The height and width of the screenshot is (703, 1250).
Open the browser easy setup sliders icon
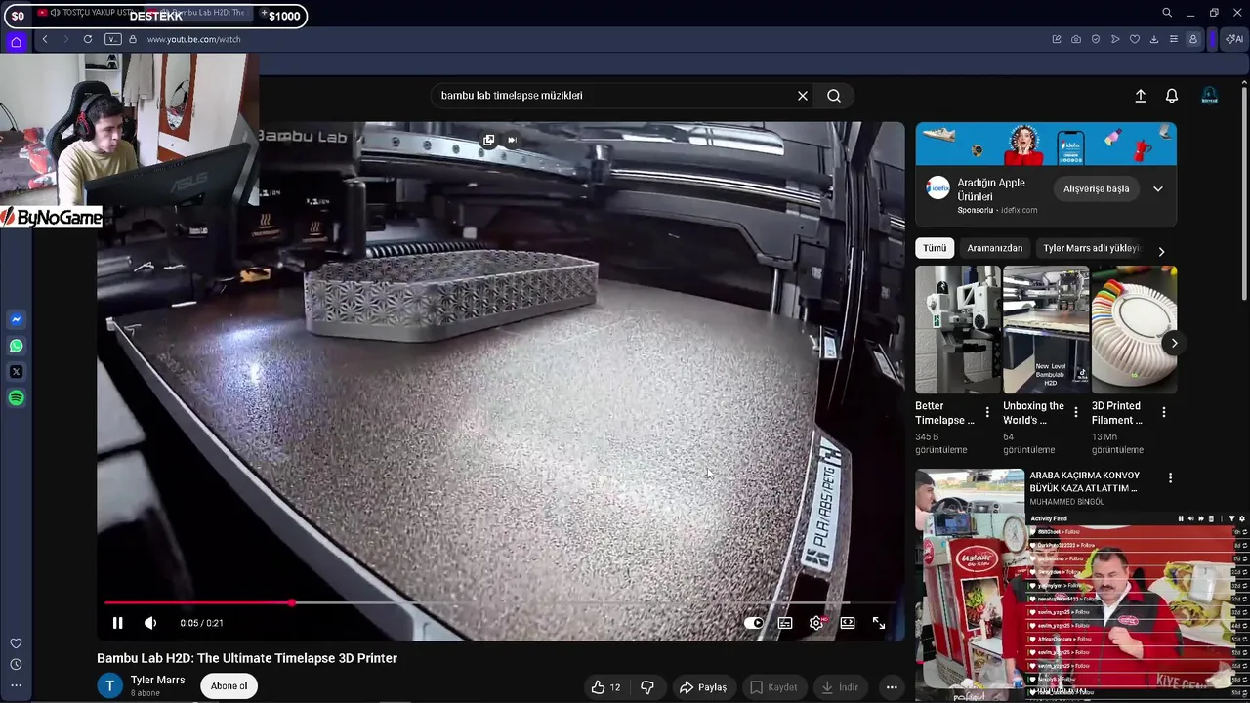pyautogui.click(x=1174, y=39)
